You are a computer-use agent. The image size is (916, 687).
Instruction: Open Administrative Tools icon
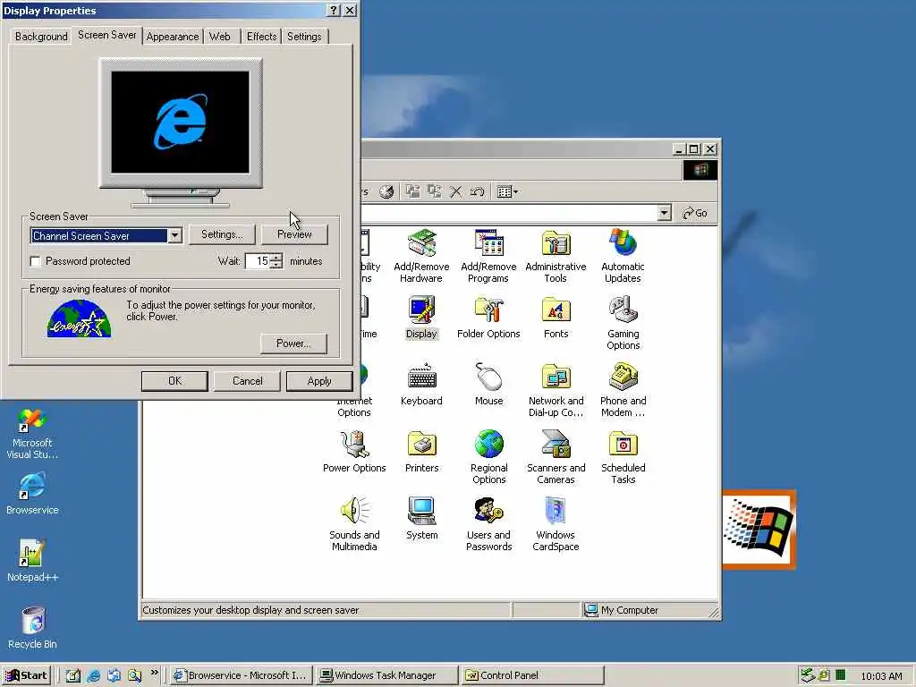(x=556, y=255)
